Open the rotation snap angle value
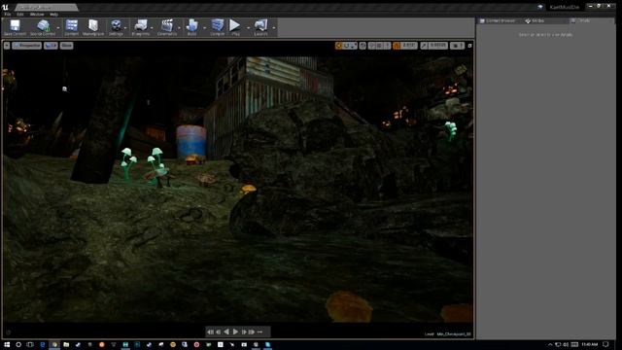The width and height of the screenshot is (622, 350). tap(409, 46)
